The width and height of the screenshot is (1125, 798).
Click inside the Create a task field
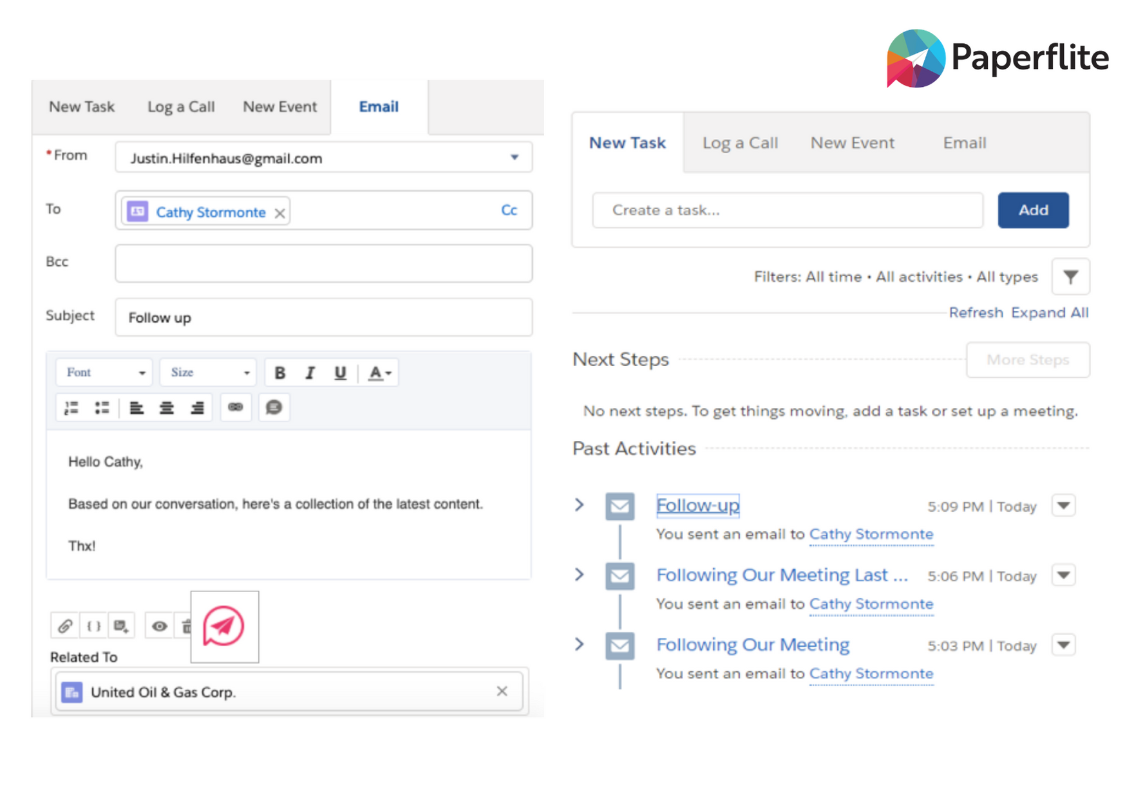pyautogui.click(x=786, y=210)
